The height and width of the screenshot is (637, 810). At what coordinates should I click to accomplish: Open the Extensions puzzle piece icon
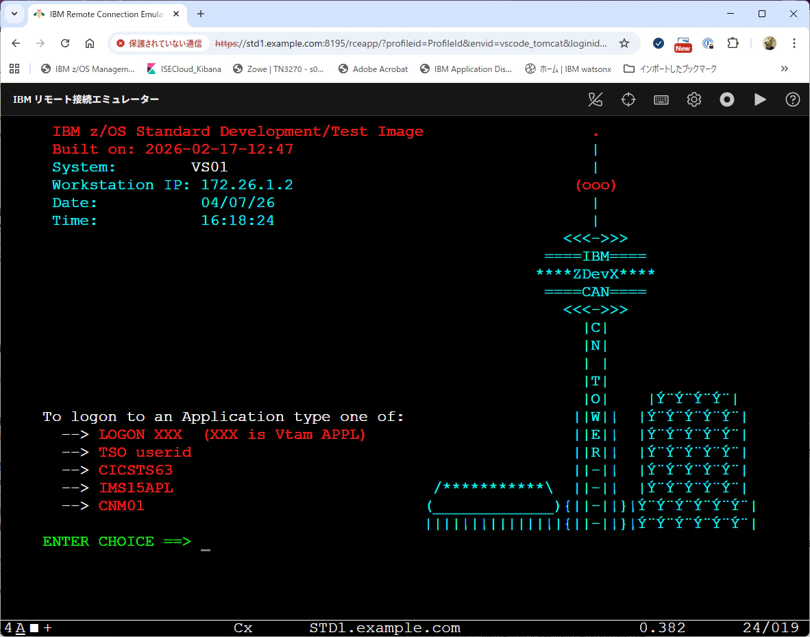[733, 43]
